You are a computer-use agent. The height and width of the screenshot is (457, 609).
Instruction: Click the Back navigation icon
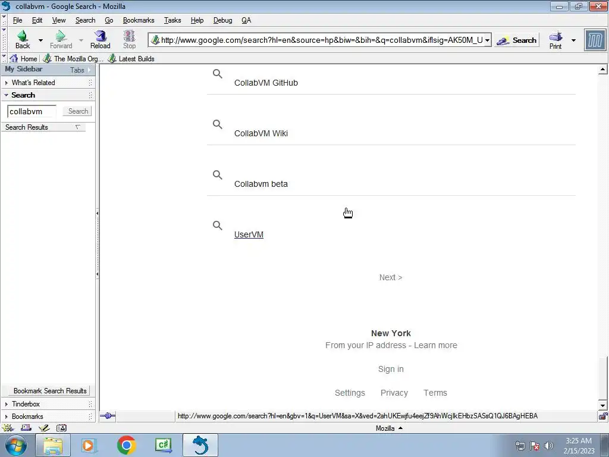pyautogui.click(x=23, y=36)
